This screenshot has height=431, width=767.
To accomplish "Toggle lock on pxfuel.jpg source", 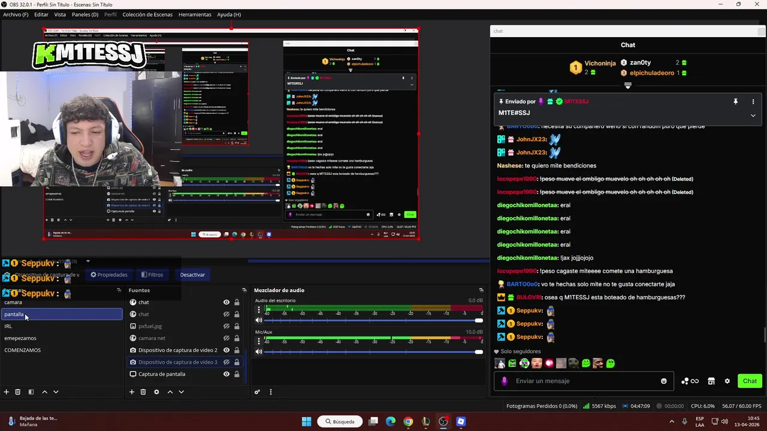I will [x=237, y=326].
